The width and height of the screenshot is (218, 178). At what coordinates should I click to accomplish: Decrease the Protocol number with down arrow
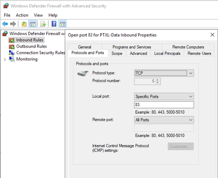click(x=157, y=83)
